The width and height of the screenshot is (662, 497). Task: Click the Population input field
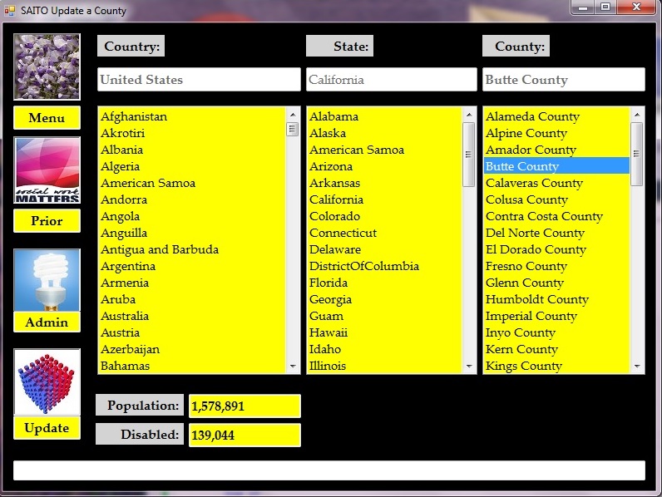coord(244,406)
